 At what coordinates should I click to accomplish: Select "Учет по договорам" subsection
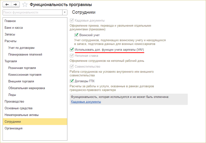click(35, 48)
